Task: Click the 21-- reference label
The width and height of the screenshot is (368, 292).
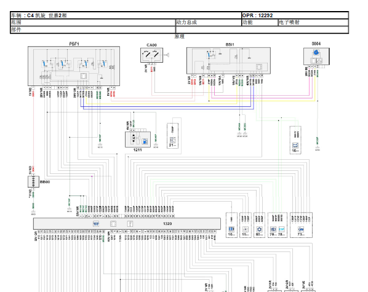Action: 173,145
